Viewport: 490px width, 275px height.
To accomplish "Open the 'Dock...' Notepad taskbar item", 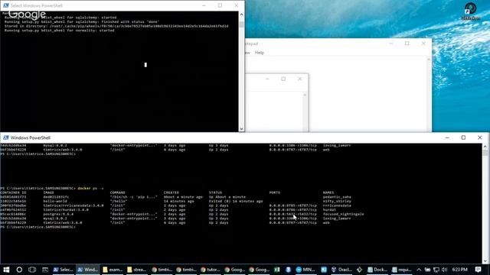I will (x=377, y=270).
